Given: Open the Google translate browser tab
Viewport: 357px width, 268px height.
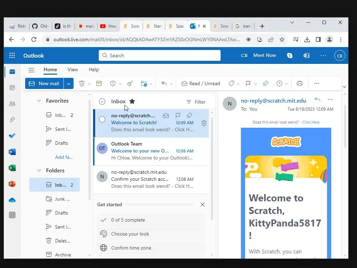Looking at the screenshot, I should [243, 26].
